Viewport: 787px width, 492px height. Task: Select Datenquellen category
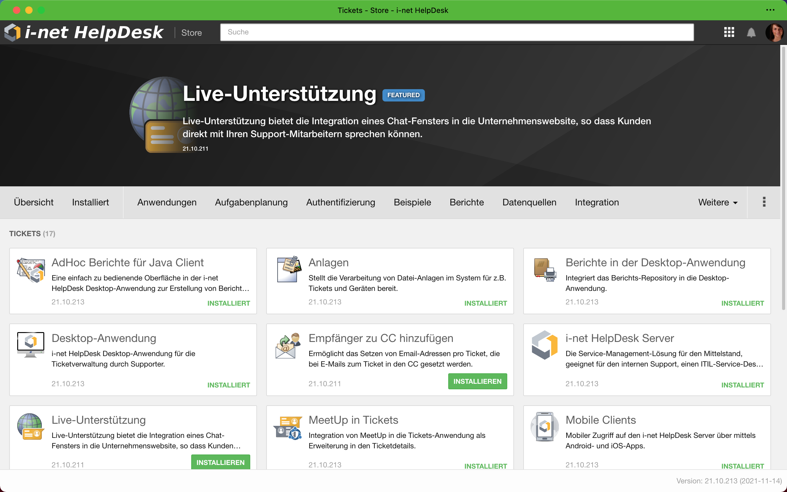(x=529, y=202)
